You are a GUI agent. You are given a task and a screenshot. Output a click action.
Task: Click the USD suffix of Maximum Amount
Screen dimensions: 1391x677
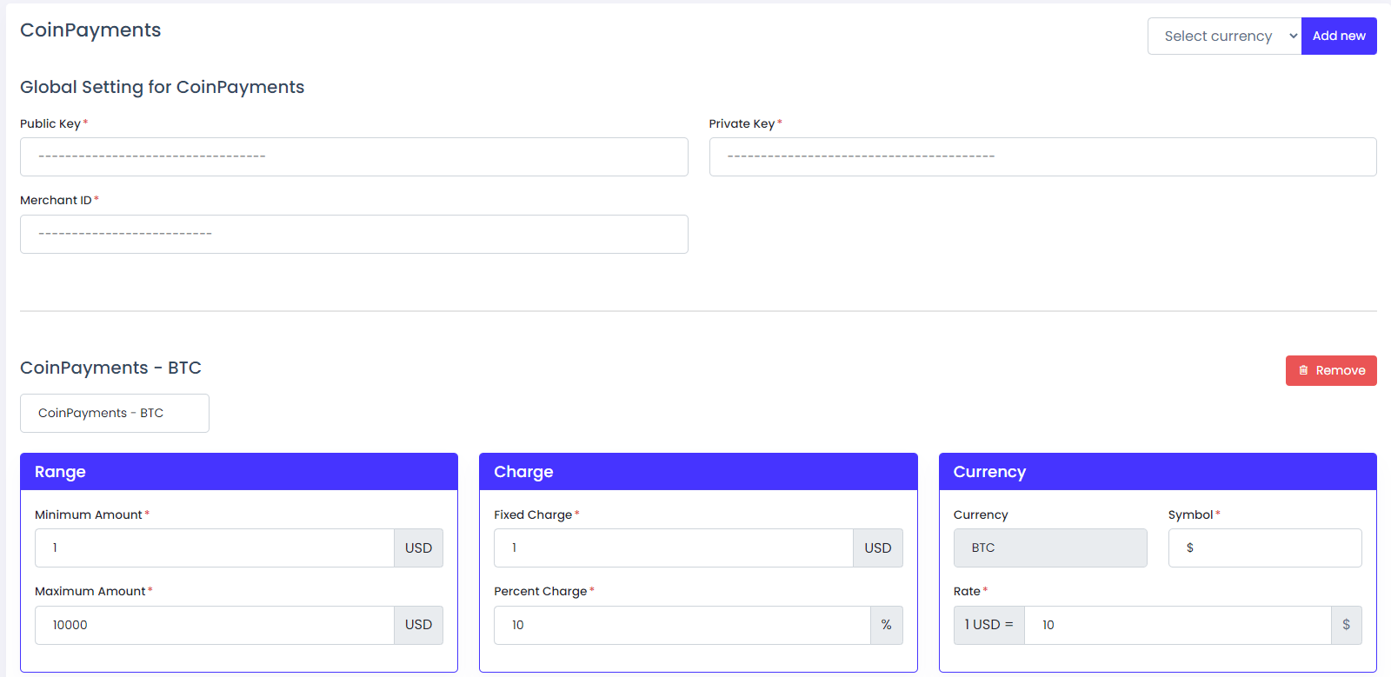click(418, 625)
